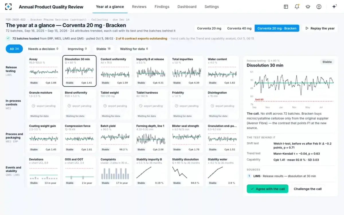
Task: Open the Dissolution 30 min card
Action: 79,71
